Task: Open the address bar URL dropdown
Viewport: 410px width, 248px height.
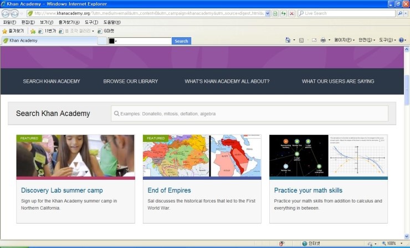Action: tap(268, 13)
